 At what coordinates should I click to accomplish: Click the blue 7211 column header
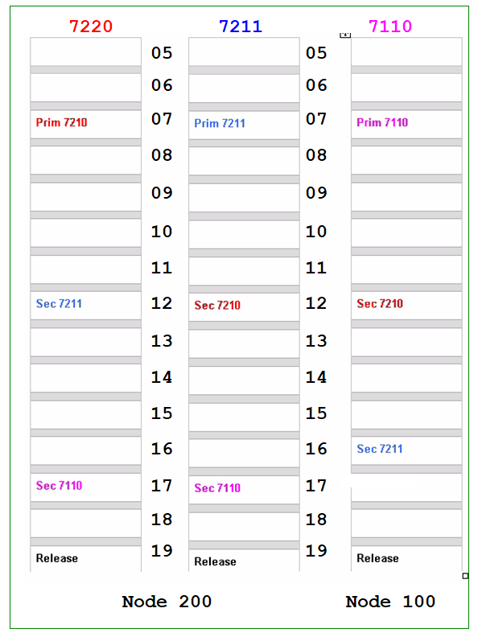pyautogui.click(x=241, y=27)
